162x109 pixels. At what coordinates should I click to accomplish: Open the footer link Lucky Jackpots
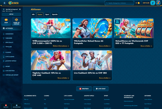click(x=87, y=104)
